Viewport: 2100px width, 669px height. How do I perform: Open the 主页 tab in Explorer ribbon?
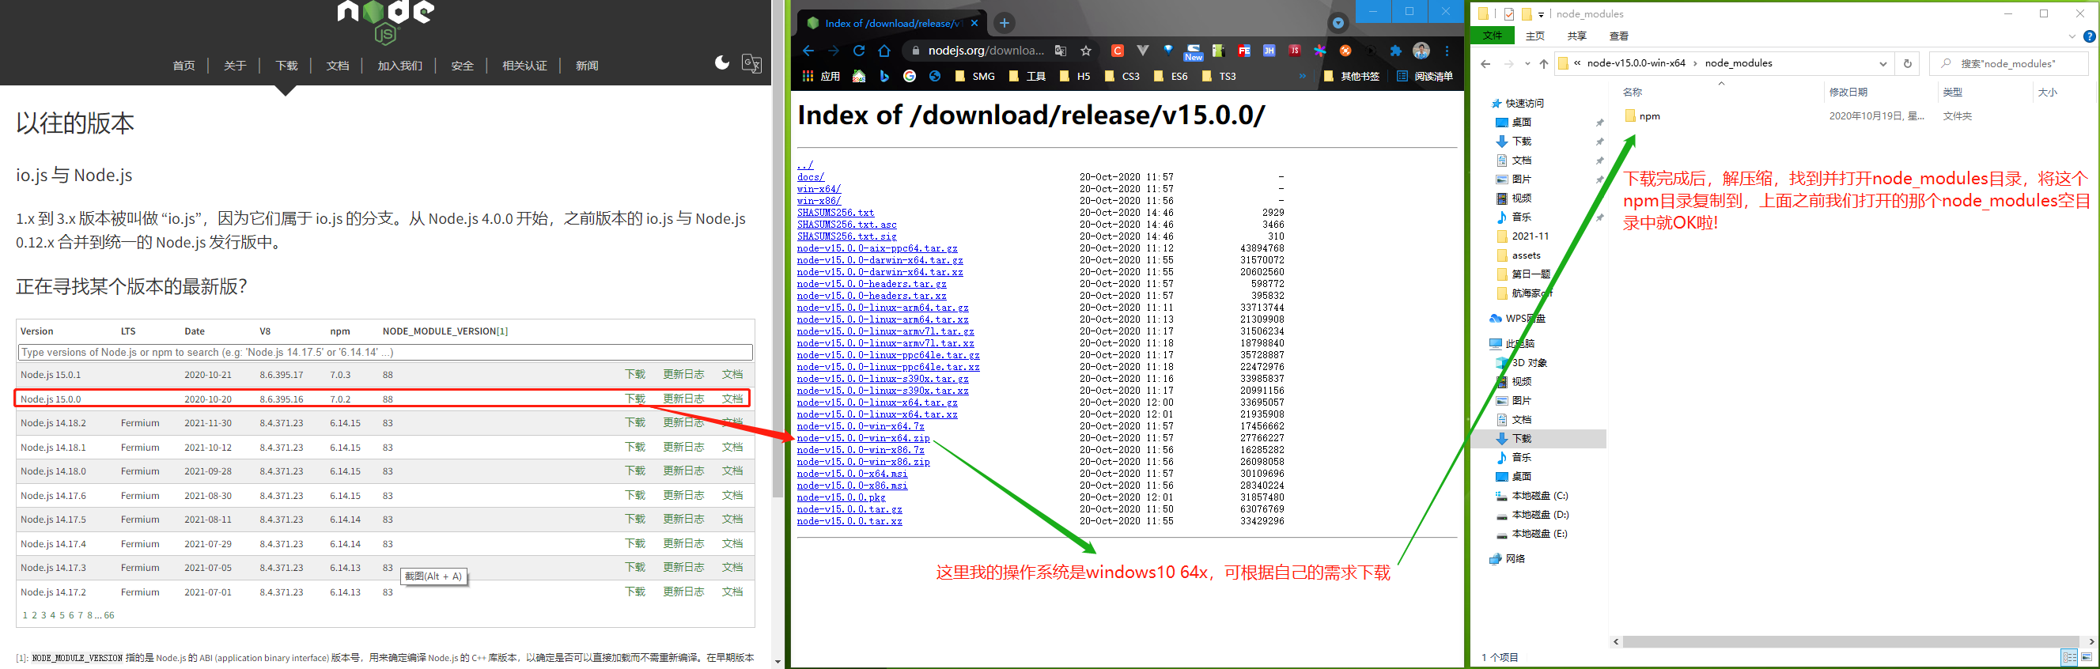(x=1535, y=36)
